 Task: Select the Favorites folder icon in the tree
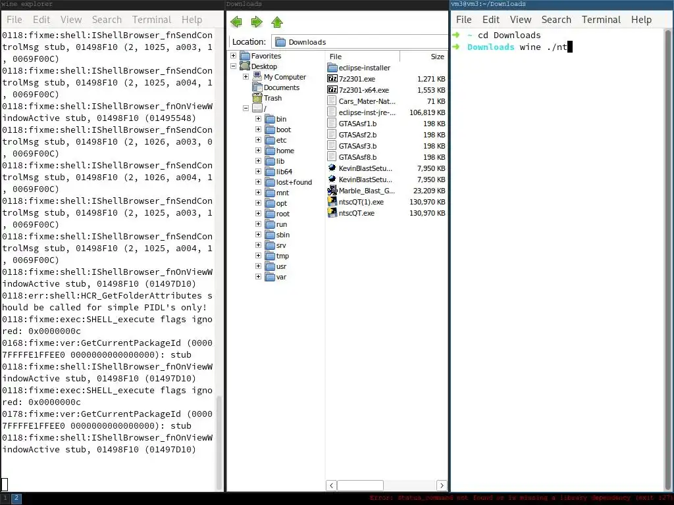tap(245, 56)
